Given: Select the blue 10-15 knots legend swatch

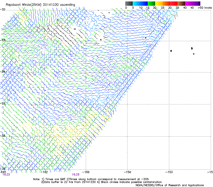Looking at the screenshot, I should tap(144, 3).
